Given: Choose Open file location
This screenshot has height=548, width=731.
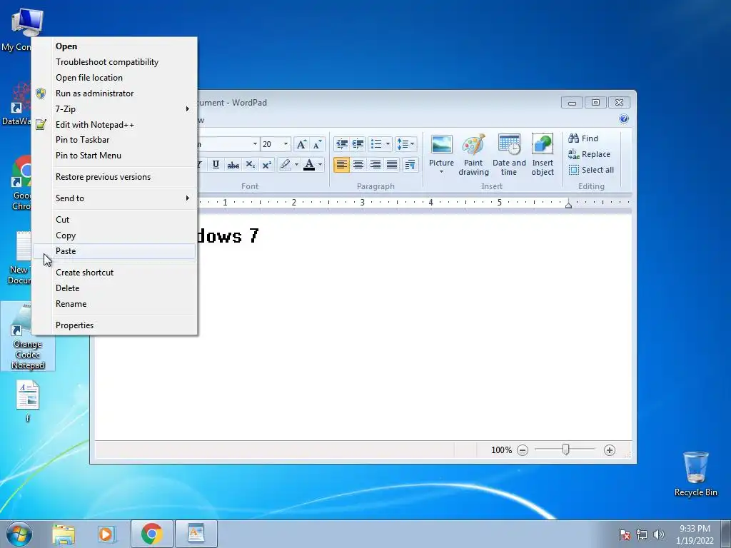Looking at the screenshot, I should (x=114, y=78).
